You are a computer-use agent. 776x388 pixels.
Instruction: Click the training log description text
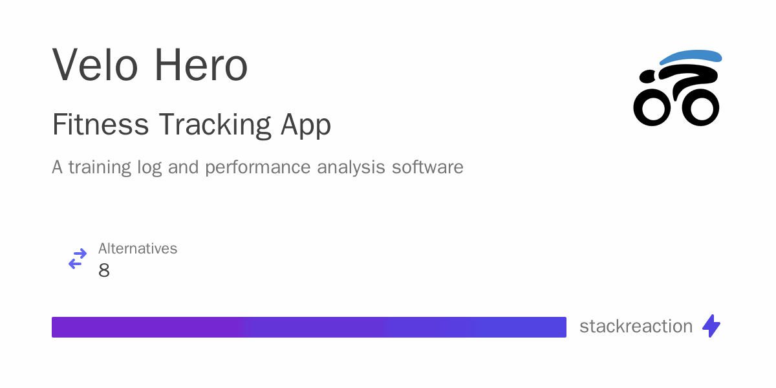[257, 167]
